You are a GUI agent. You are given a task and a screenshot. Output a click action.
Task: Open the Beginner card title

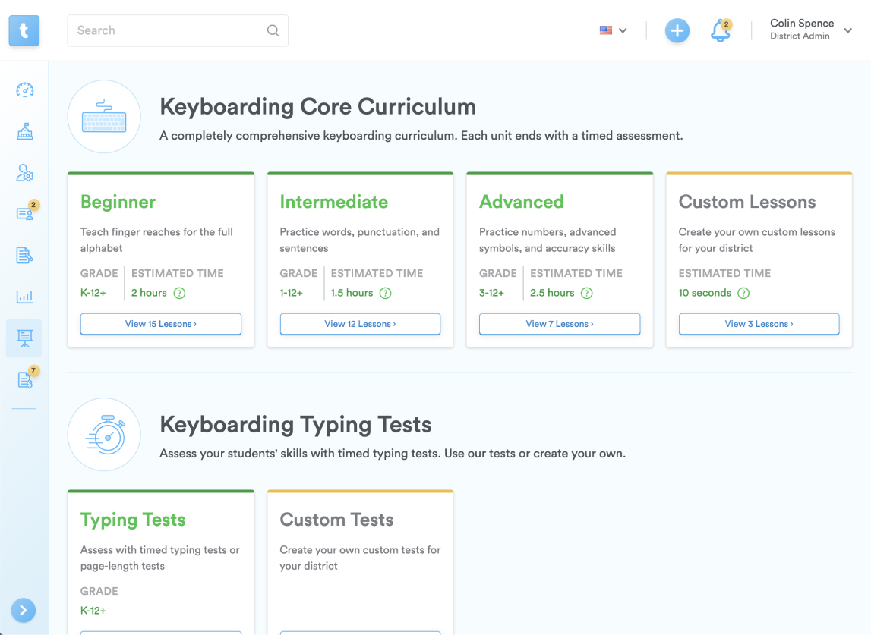point(118,202)
